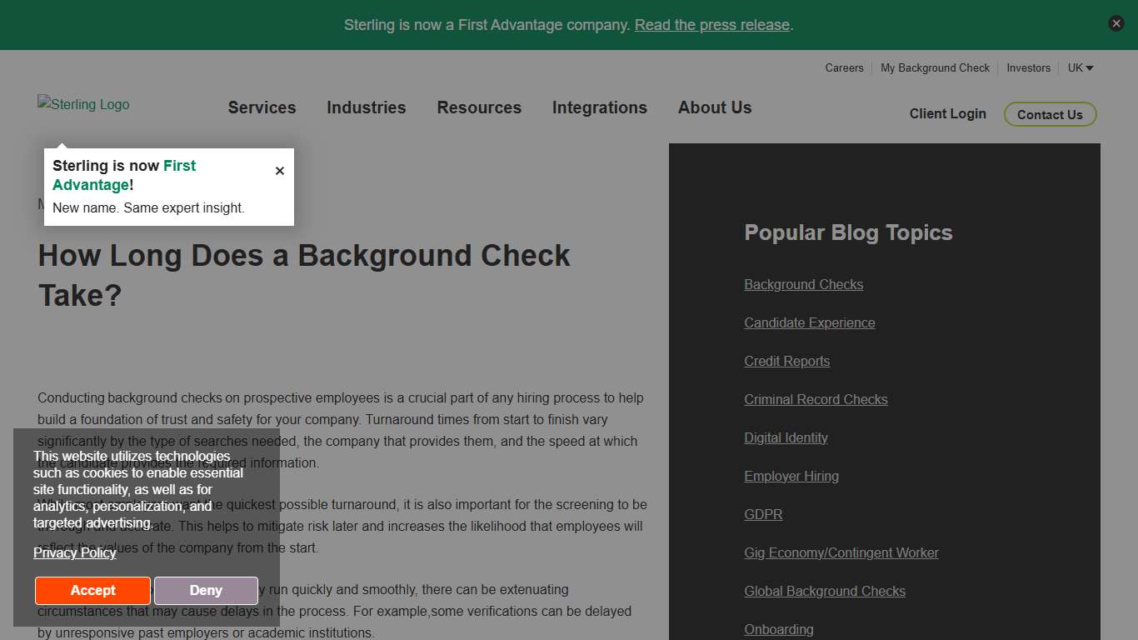Open the GDPR blog topic
The width and height of the screenshot is (1138, 640).
(x=763, y=514)
